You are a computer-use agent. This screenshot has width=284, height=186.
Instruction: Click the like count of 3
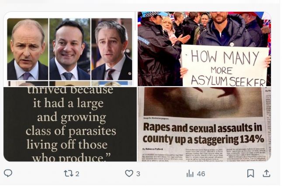pos(138,174)
